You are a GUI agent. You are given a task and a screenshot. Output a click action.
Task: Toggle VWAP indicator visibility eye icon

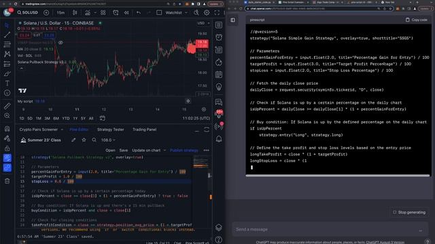coord(60,43)
